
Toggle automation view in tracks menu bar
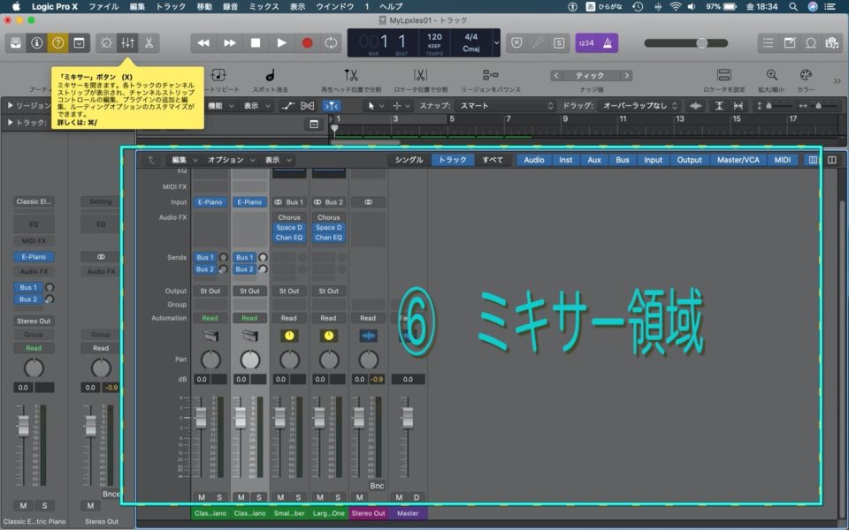[287, 106]
